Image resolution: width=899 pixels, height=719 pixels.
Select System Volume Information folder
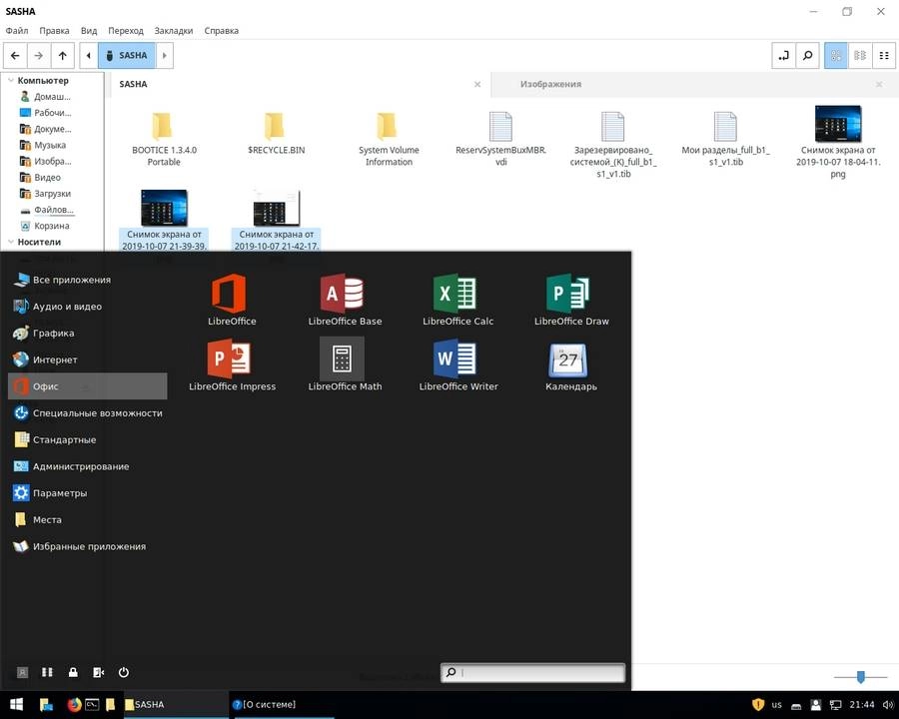coord(389,138)
